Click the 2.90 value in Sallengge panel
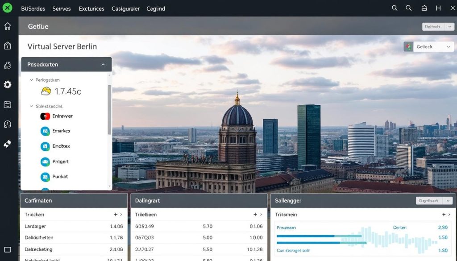 443,228
